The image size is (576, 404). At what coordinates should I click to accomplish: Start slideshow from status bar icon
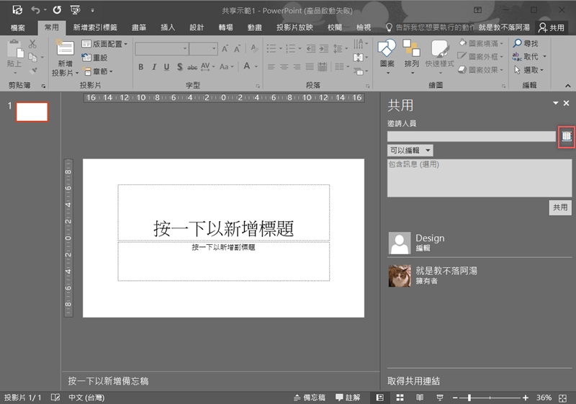pyautogui.click(x=438, y=398)
